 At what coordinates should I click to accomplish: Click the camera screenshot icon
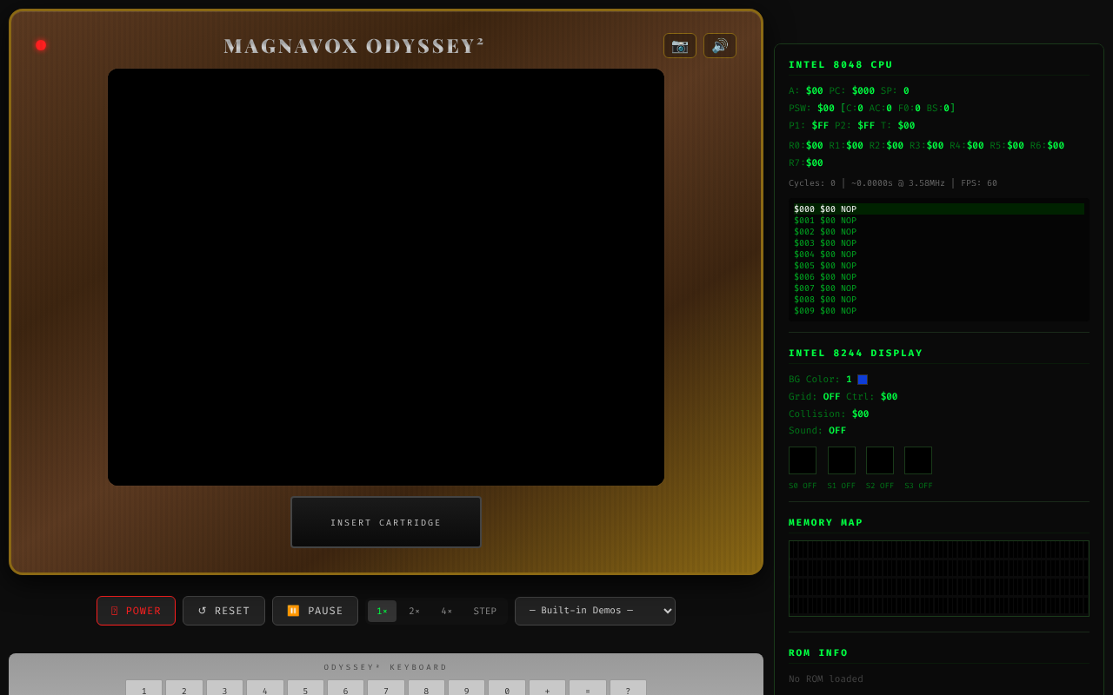click(679, 46)
